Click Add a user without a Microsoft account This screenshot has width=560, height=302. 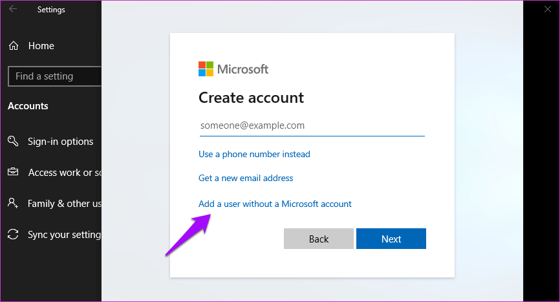click(275, 204)
